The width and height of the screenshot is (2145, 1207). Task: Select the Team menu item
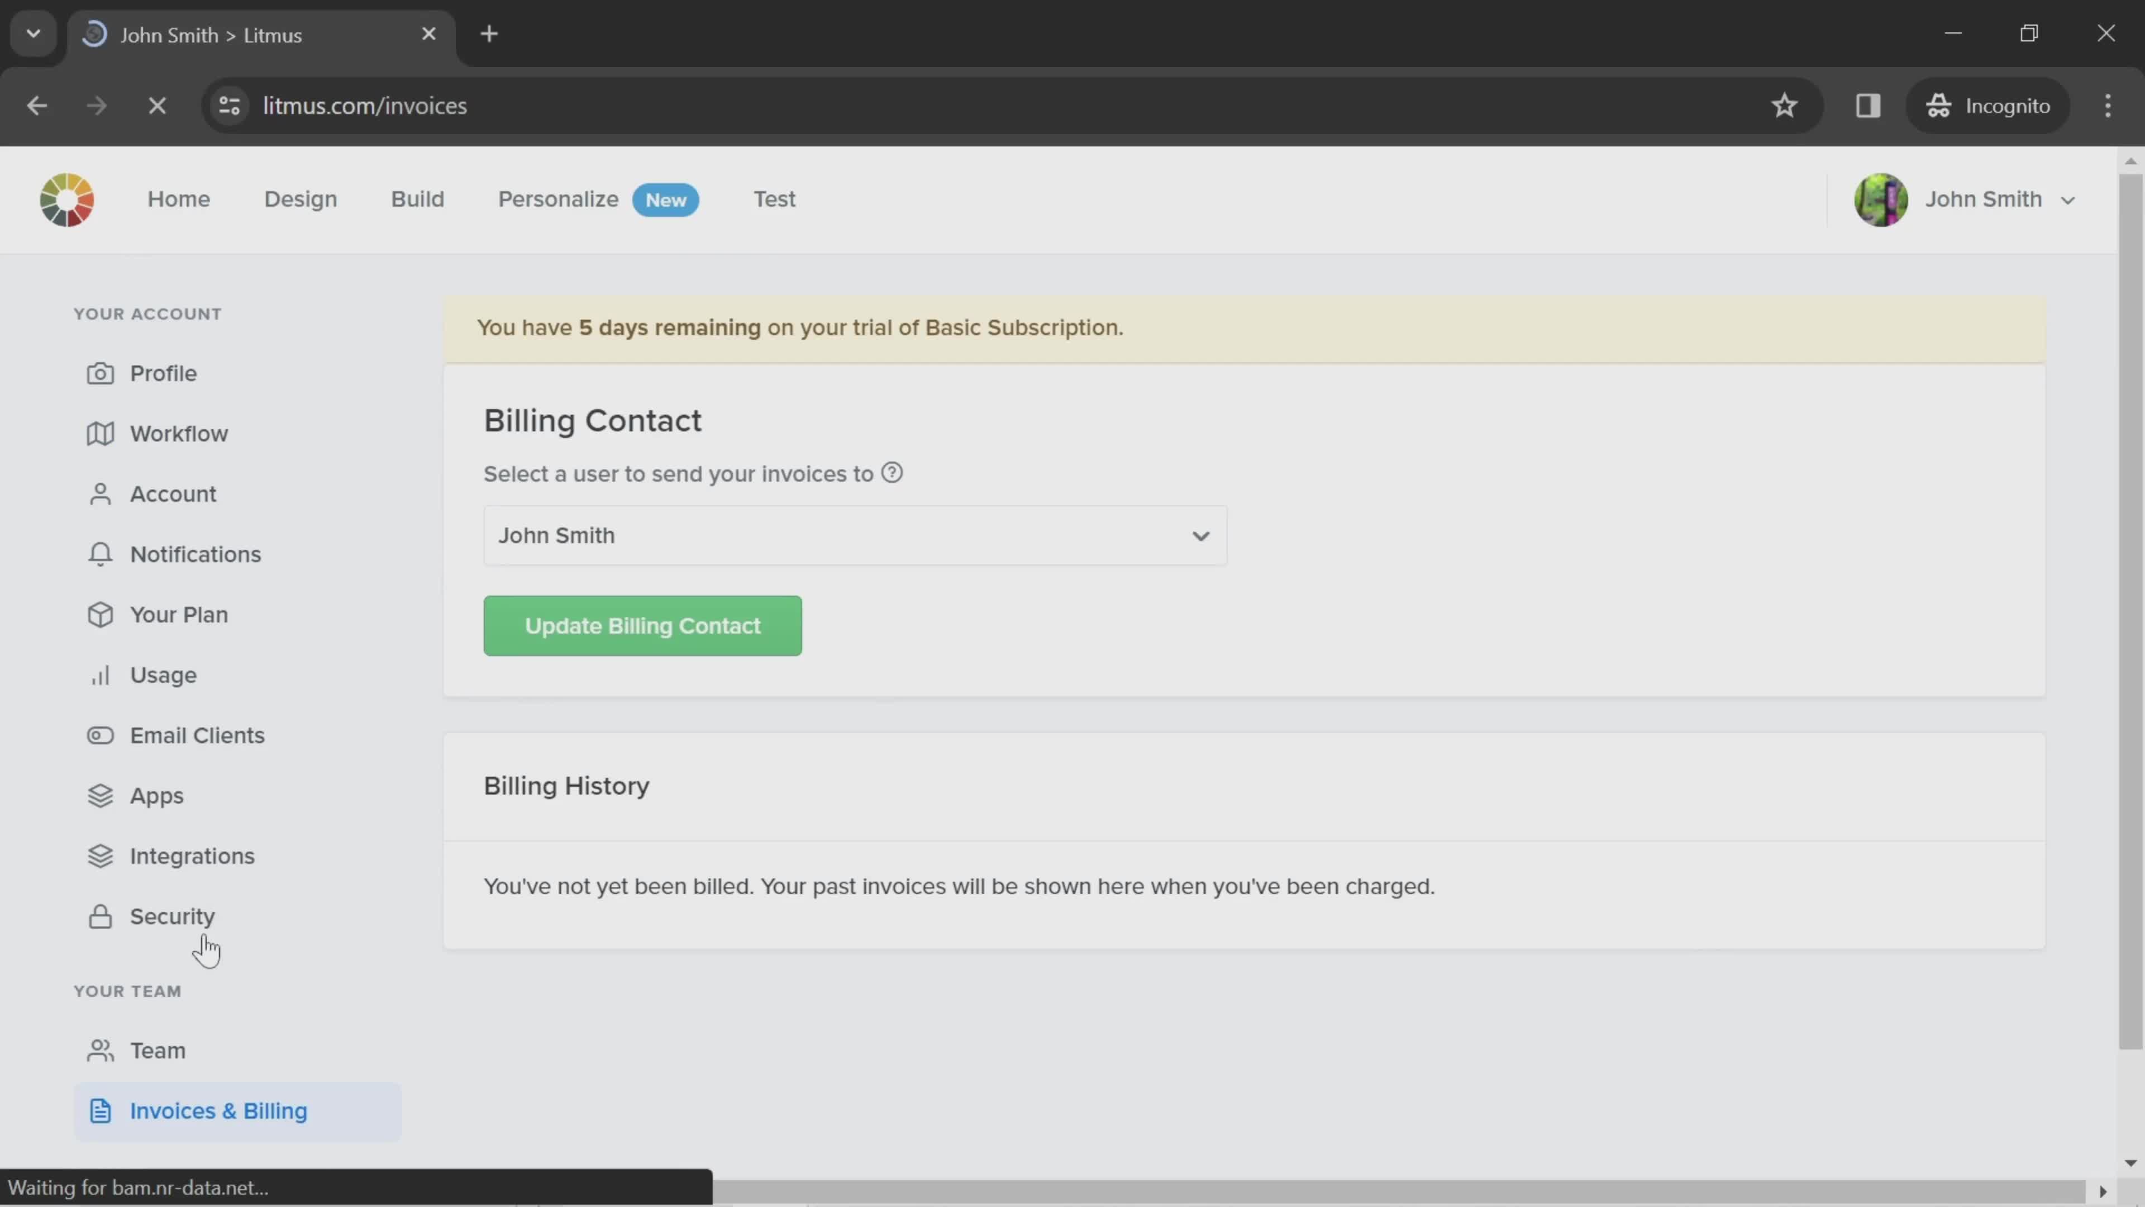[158, 1051]
